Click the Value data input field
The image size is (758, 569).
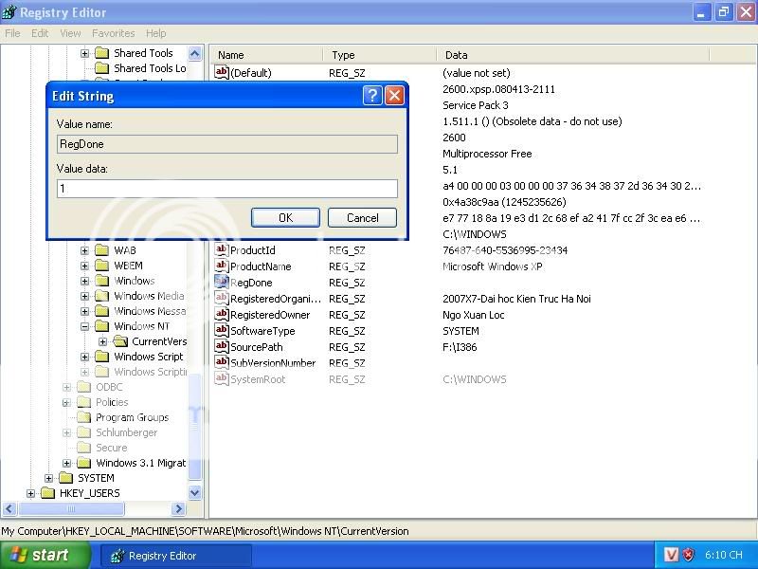(x=227, y=188)
